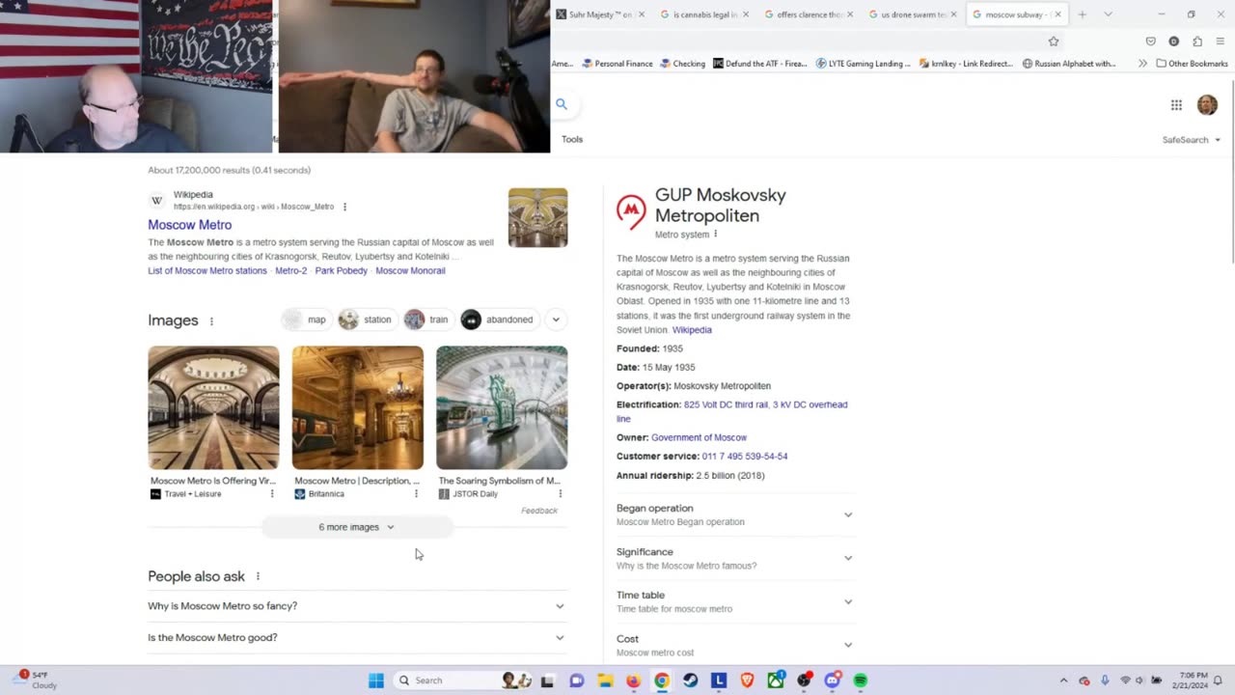The image size is (1235, 695).
Task: Open options for JSTOR Daily image
Action: pyautogui.click(x=560, y=494)
